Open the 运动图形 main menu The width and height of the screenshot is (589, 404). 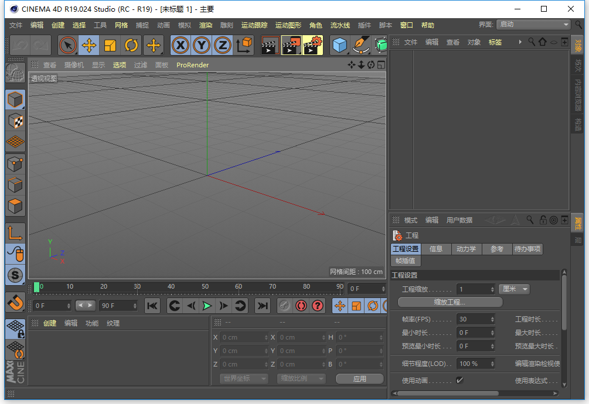click(x=288, y=25)
